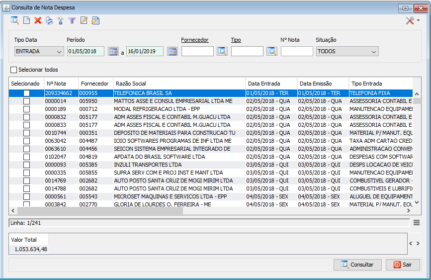Viewport: 431px width, 280px height.
Task: Click the period end date field 16/01/2019
Action: click(x=145, y=51)
